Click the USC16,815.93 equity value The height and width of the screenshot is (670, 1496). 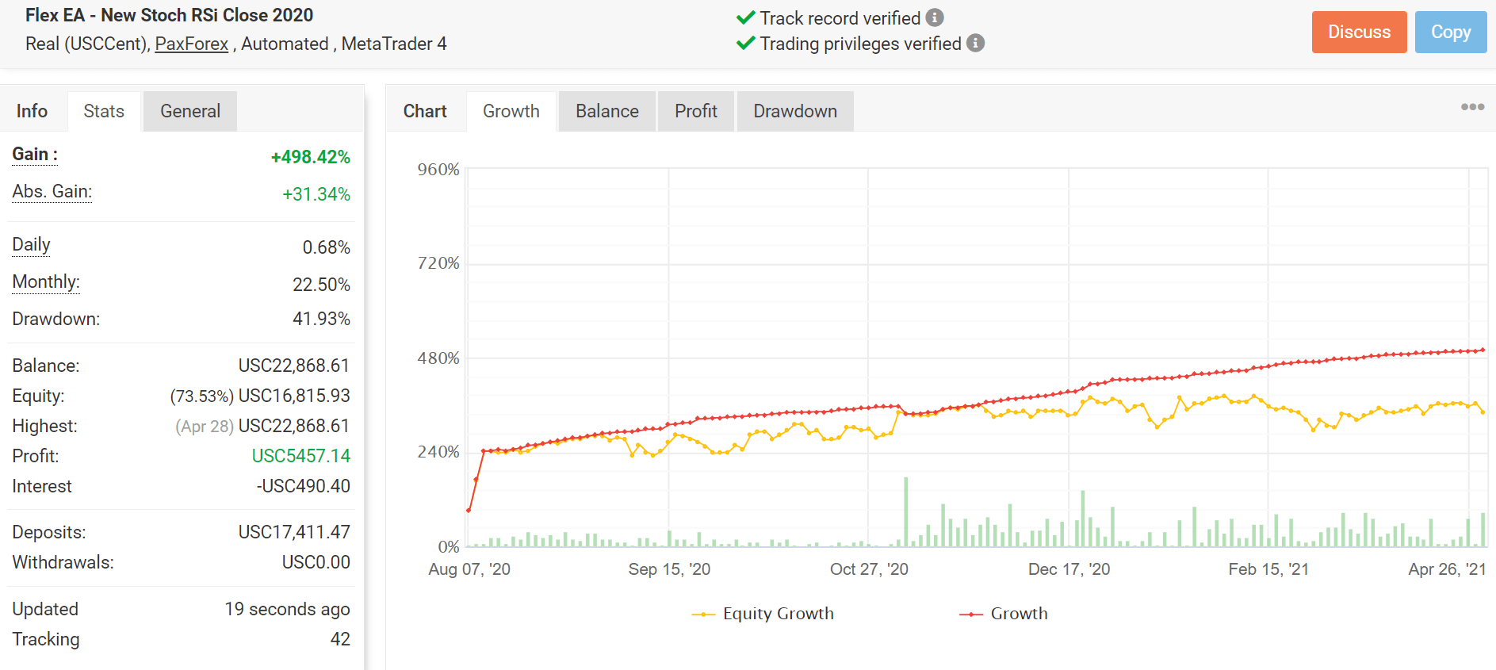(x=294, y=396)
